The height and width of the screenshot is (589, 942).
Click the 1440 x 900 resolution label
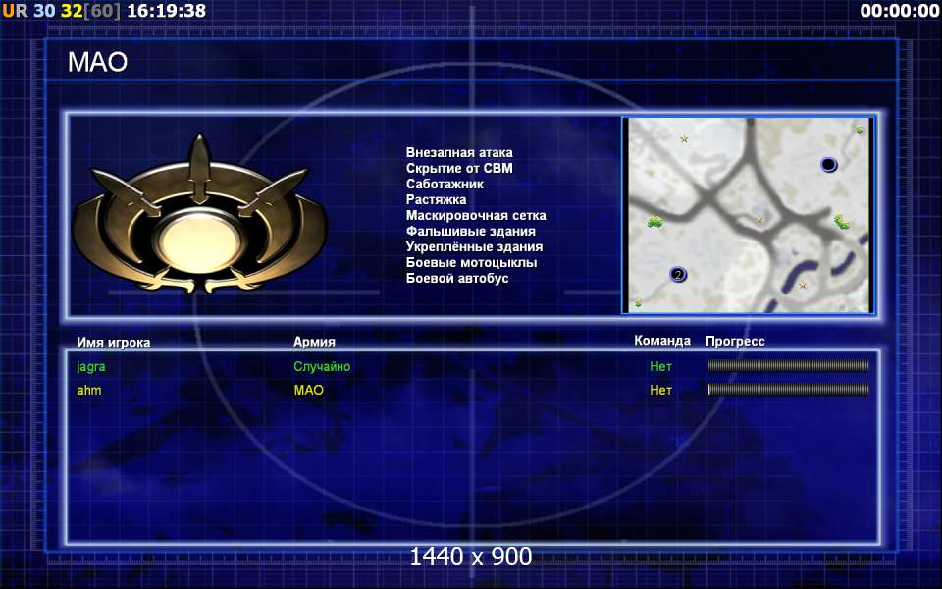[x=470, y=557]
